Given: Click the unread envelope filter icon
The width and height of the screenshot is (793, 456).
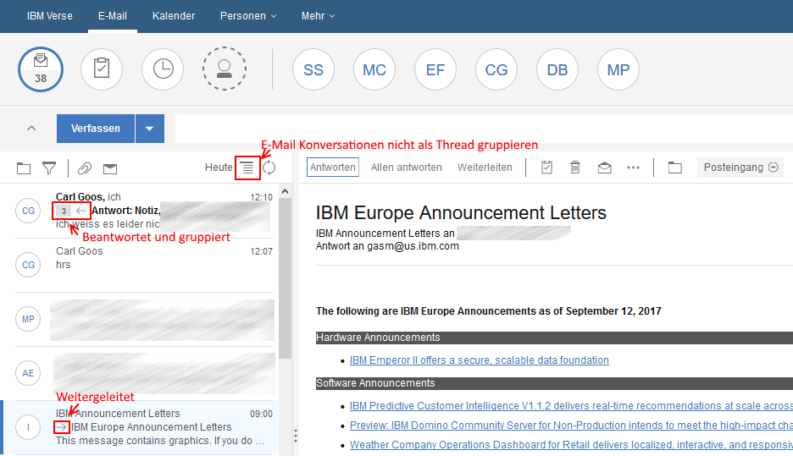Looking at the screenshot, I should pyautogui.click(x=110, y=168).
